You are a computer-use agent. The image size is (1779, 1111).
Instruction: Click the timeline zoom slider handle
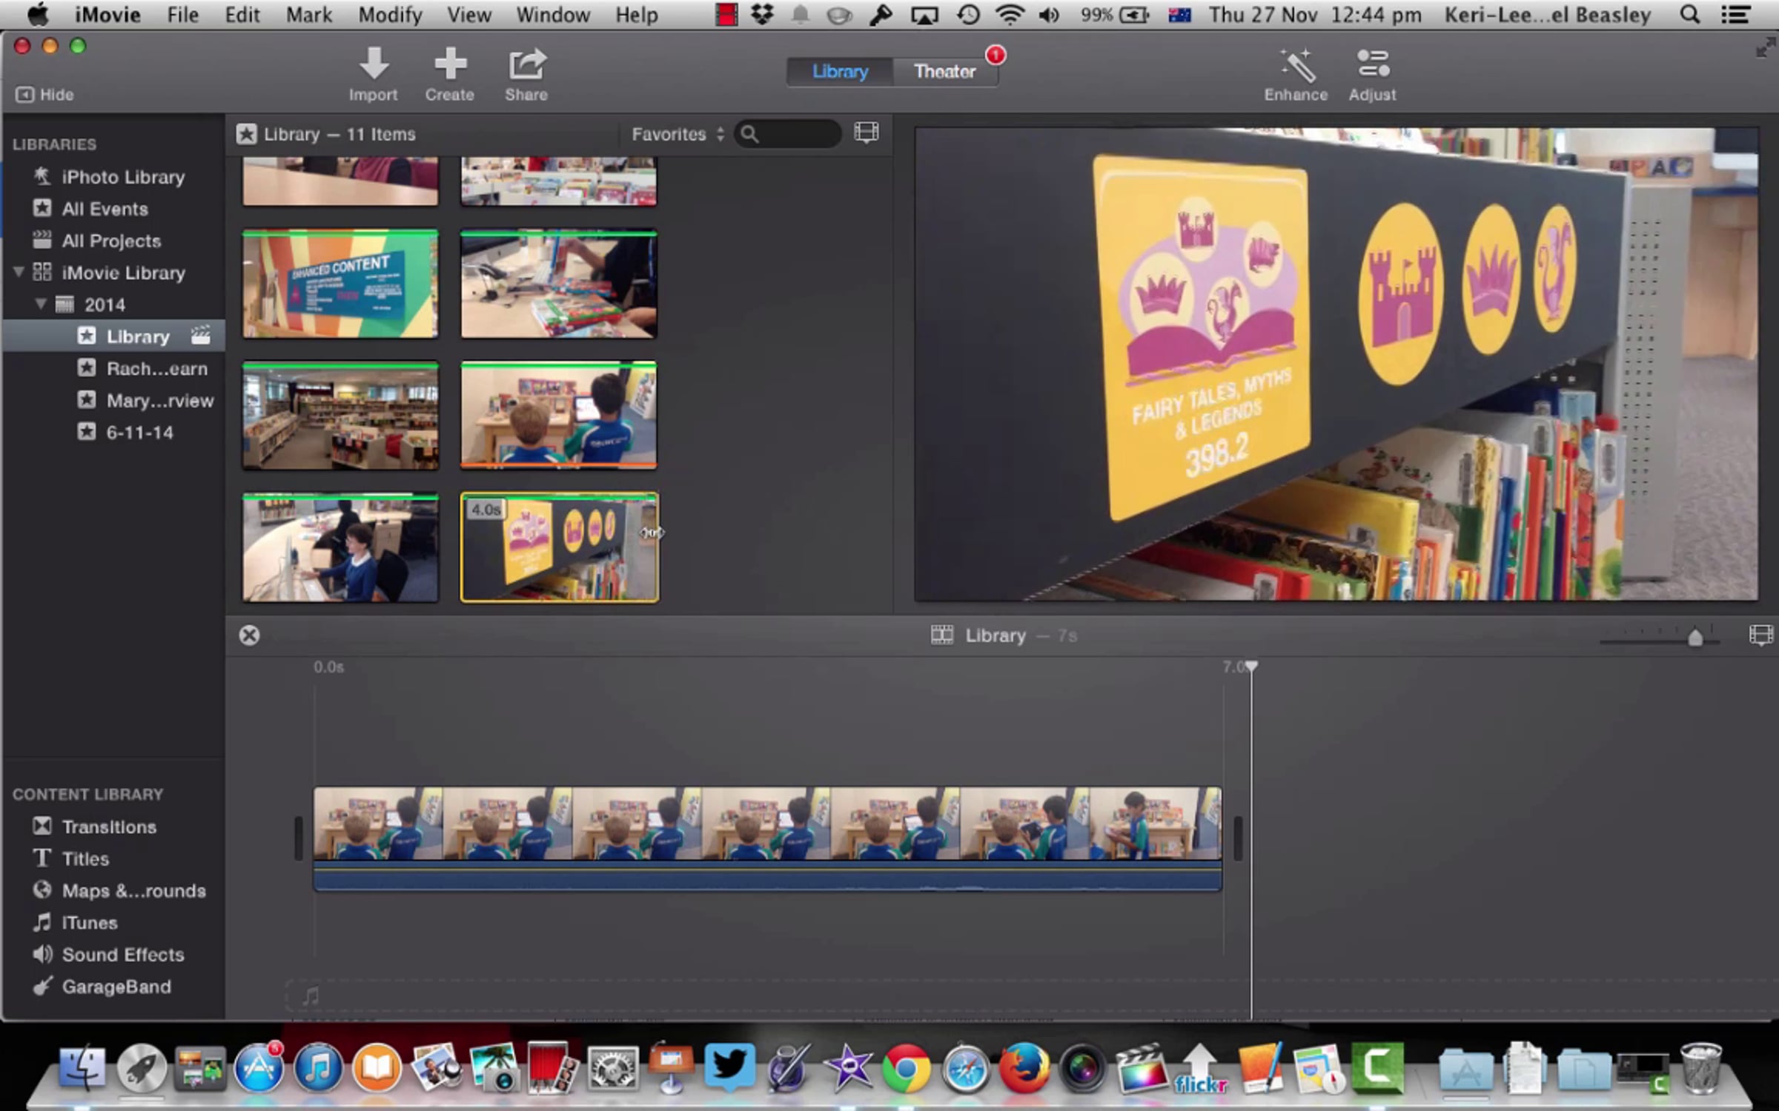click(1694, 638)
